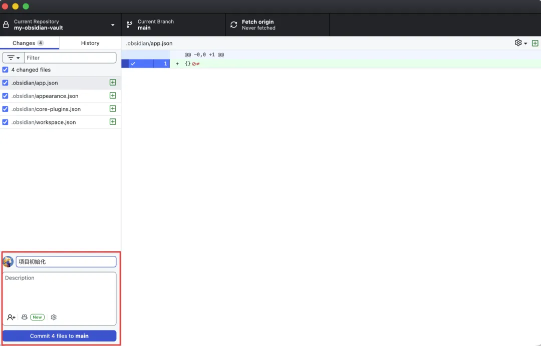Click the user avatar next to summary
541x346 pixels.
coord(8,261)
